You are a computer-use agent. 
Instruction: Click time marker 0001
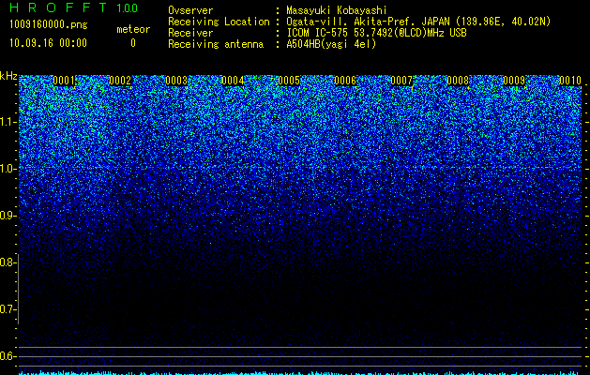click(x=64, y=81)
